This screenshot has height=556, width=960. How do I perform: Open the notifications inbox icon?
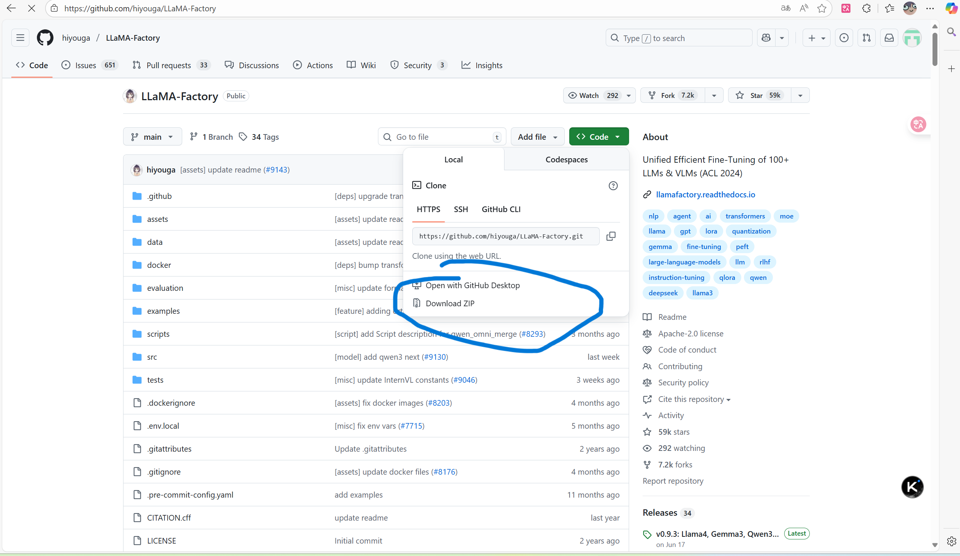(x=889, y=38)
